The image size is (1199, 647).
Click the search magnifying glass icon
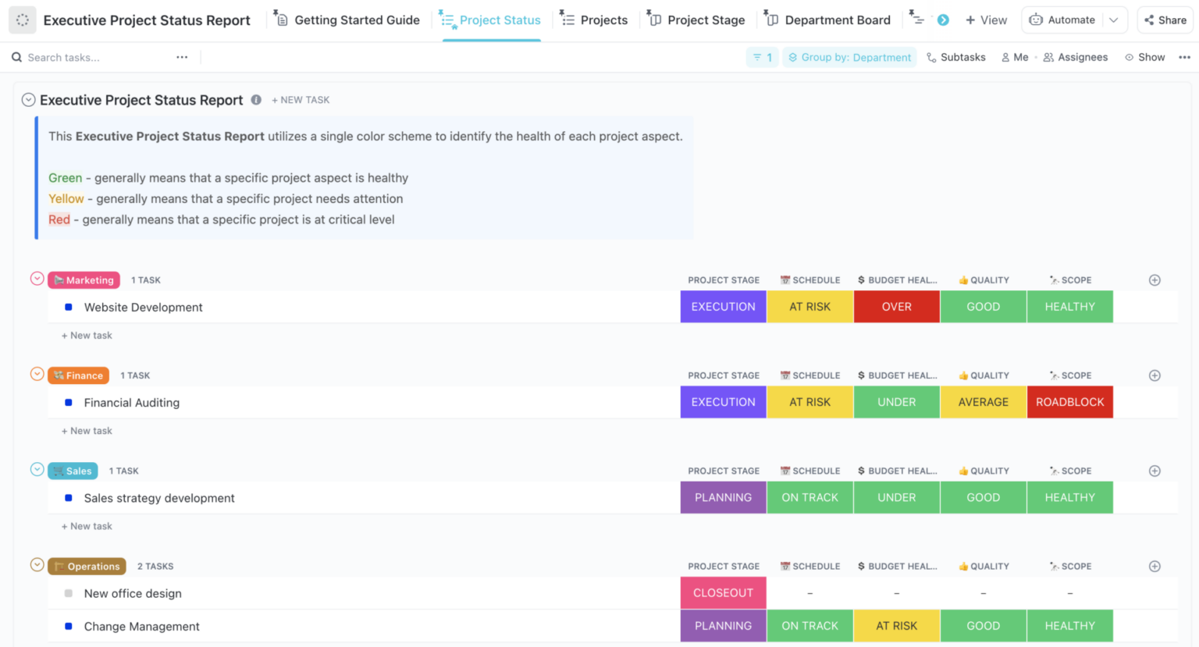click(x=16, y=56)
